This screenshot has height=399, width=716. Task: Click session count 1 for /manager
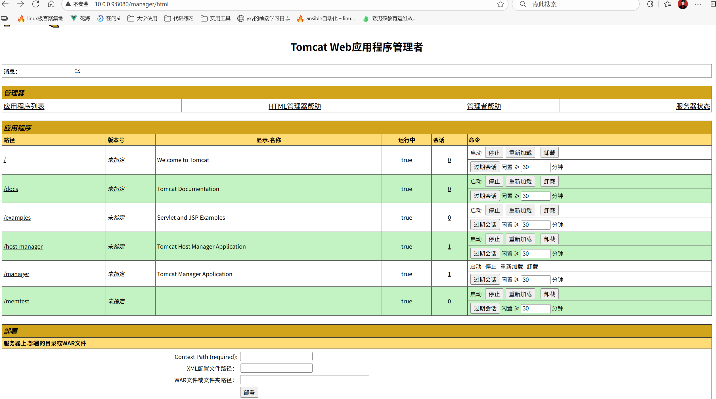click(x=449, y=274)
